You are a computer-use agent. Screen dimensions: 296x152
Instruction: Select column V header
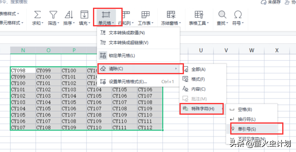coord(226,50)
